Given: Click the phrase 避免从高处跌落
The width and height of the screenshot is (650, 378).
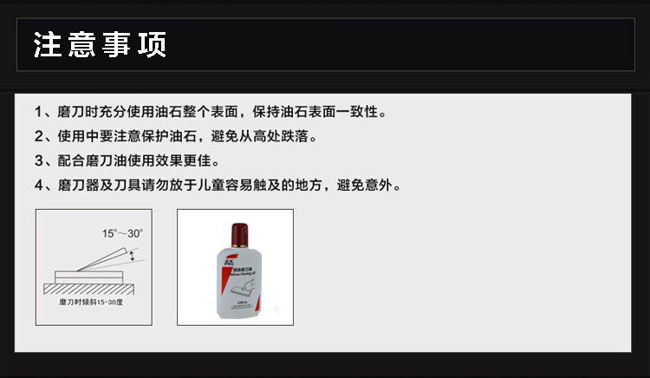Looking at the screenshot, I should coord(259,136).
